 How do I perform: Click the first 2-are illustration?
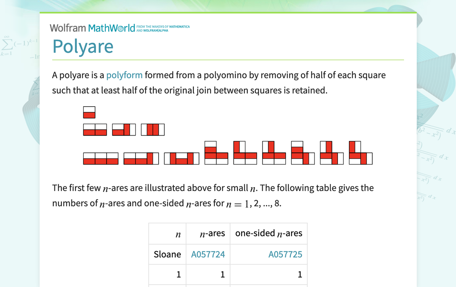(95, 129)
